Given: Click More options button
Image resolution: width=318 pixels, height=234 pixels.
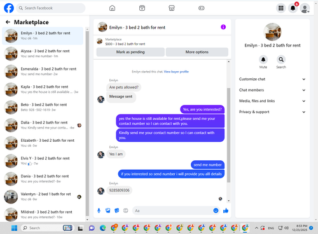Looking at the screenshot, I should (x=197, y=52).
